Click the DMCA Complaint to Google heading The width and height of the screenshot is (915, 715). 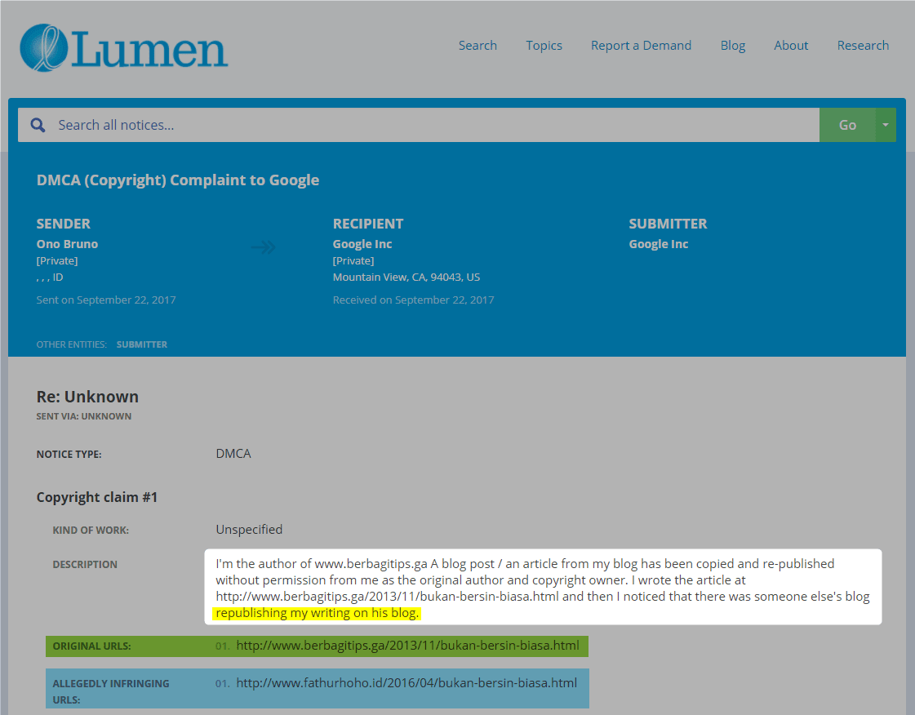(x=178, y=180)
